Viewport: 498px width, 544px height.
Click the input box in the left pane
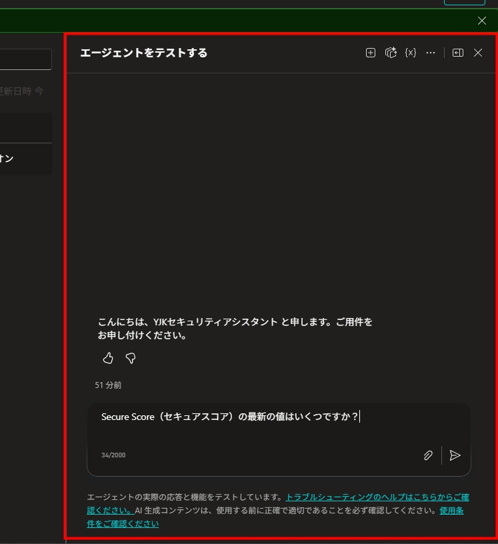click(x=25, y=59)
